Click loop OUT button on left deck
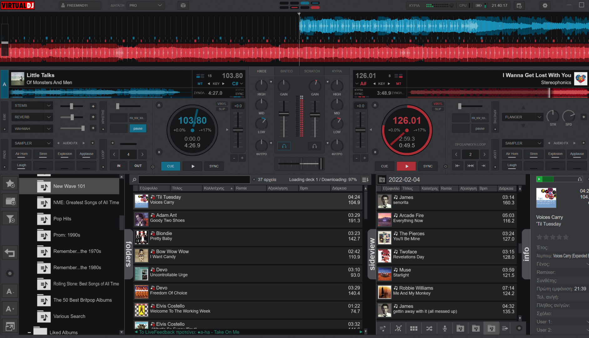 [138, 166]
